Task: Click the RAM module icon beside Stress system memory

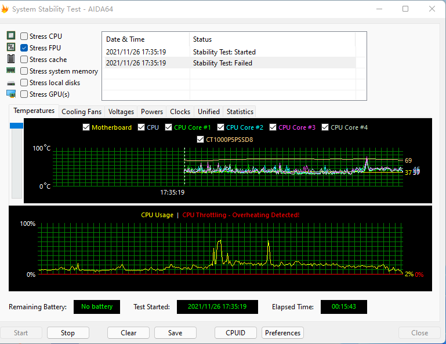Action: [10, 71]
